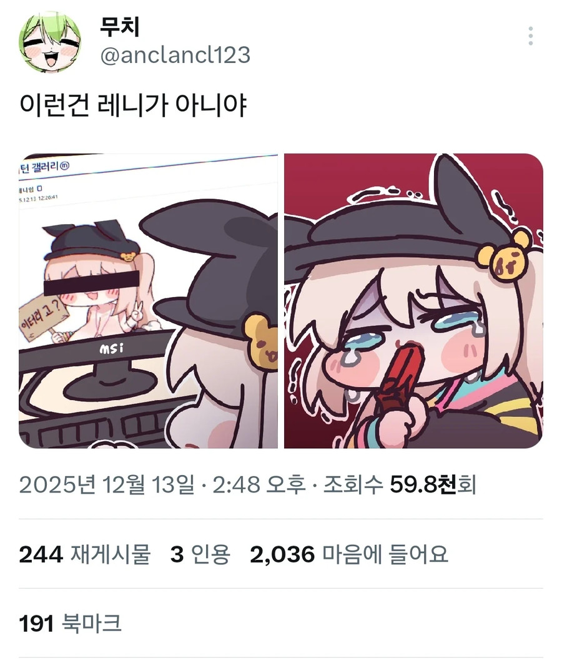Open the @anclancl123 handle
Screen dimensions: 562x666
tap(175, 55)
